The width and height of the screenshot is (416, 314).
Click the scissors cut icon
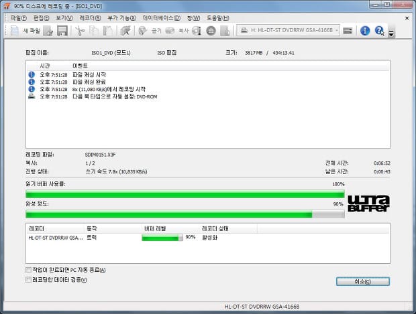[x=80, y=31]
